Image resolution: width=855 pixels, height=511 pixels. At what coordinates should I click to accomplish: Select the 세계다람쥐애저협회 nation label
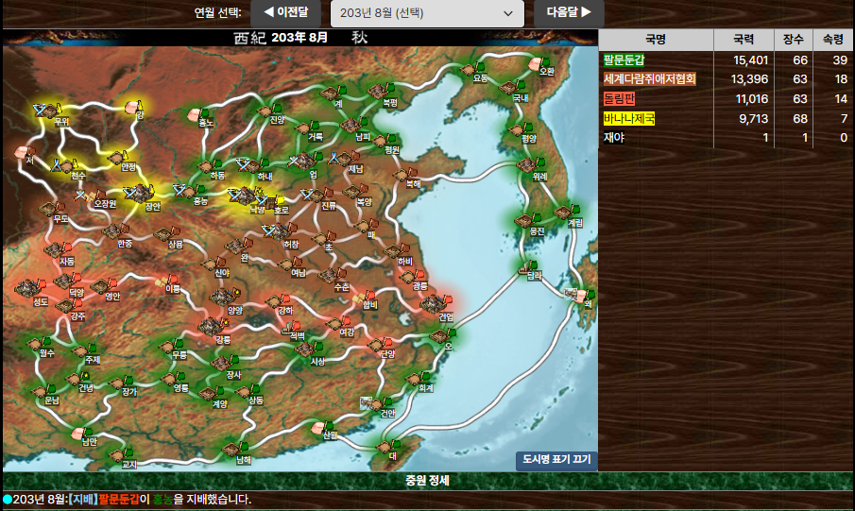[x=649, y=79]
